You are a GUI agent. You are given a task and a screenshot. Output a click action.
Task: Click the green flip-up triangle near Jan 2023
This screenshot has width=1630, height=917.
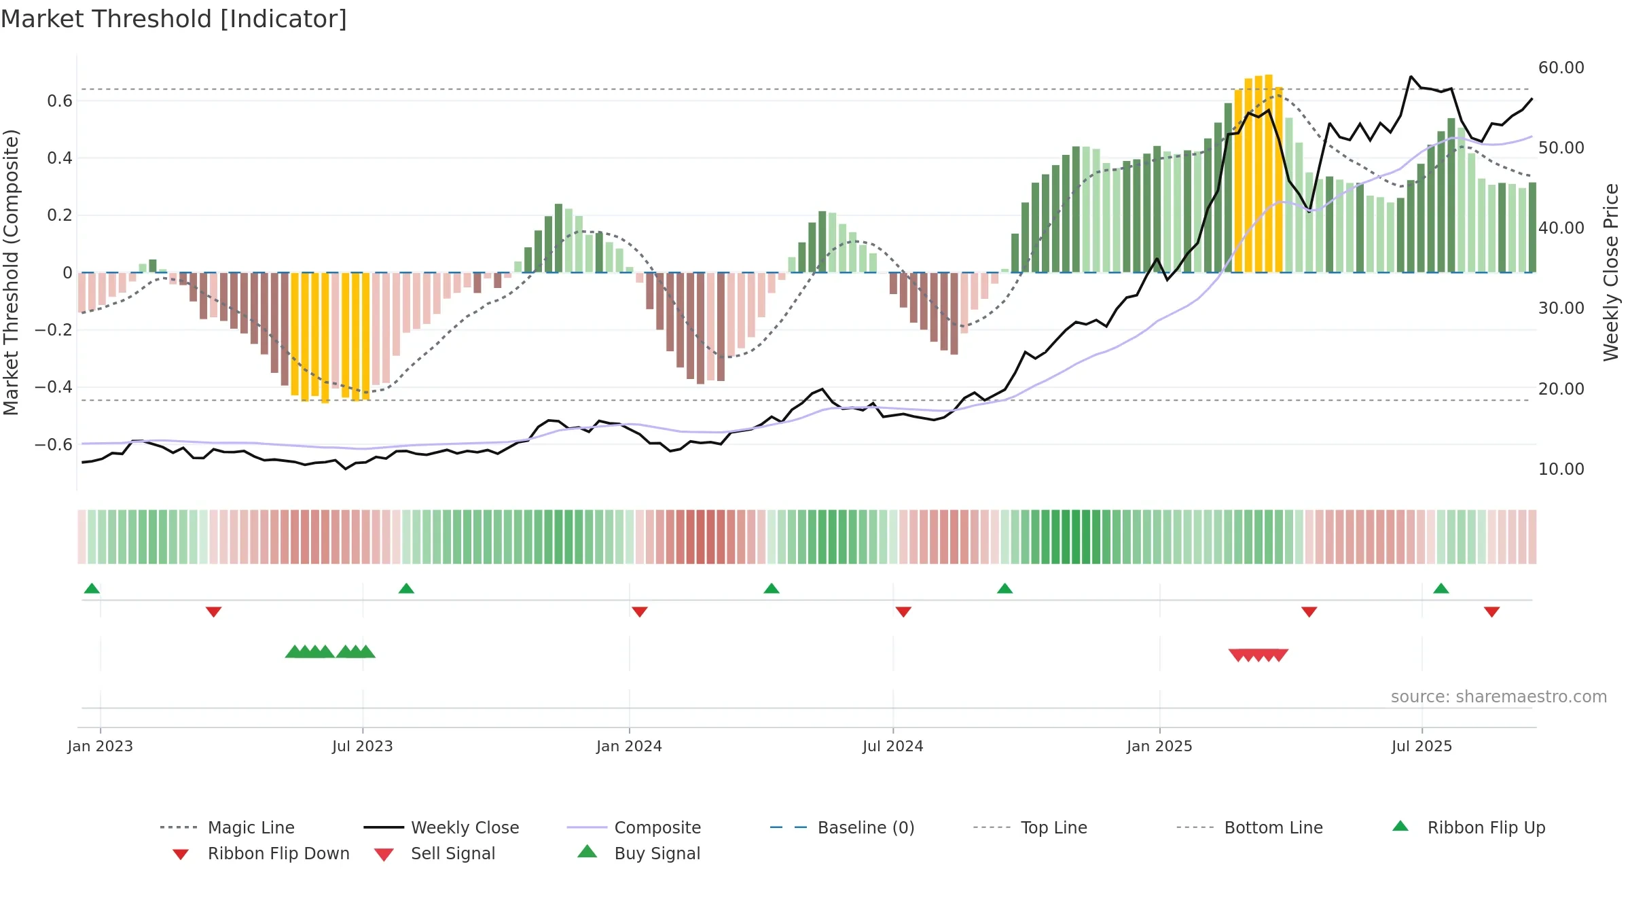coord(92,588)
